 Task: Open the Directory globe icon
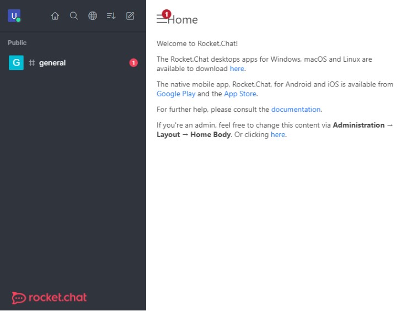tap(93, 16)
